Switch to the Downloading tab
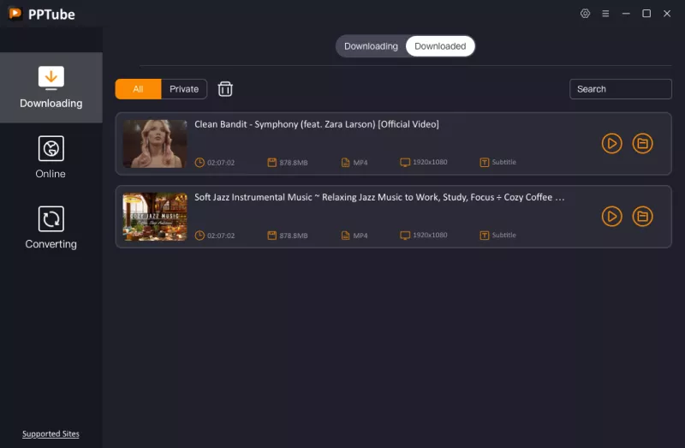Image resolution: width=685 pixels, height=448 pixels. pyautogui.click(x=371, y=46)
